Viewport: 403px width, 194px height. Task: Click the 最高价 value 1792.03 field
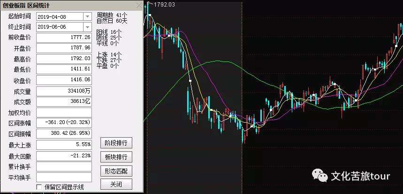click(x=64, y=59)
